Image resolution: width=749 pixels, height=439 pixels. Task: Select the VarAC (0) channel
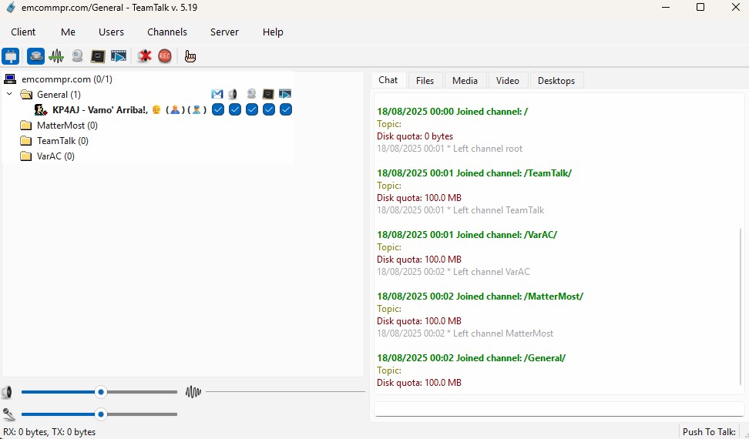(x=55, y=156)
